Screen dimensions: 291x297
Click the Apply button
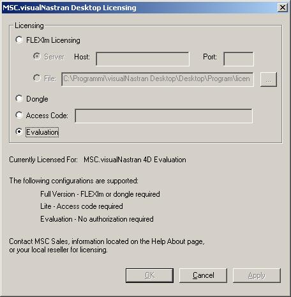tap(257, 275)
